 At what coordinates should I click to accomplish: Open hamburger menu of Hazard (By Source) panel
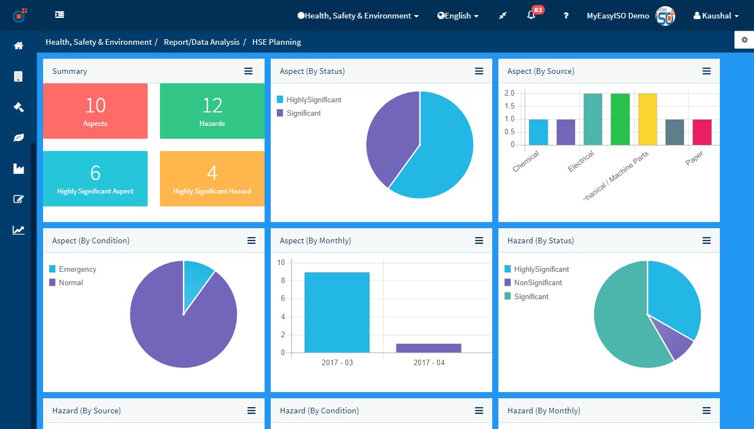252,411
